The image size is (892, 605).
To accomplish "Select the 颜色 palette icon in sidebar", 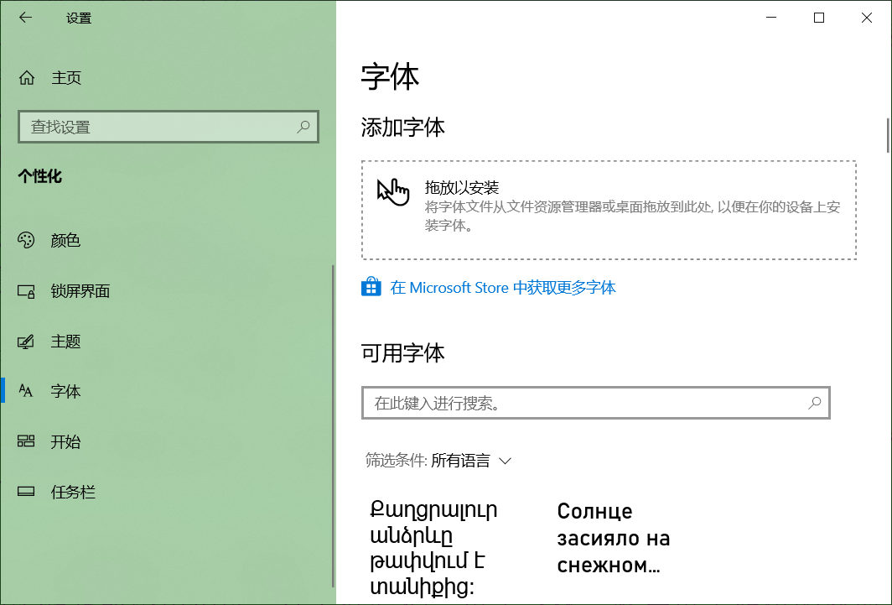I will pos(25,241).
